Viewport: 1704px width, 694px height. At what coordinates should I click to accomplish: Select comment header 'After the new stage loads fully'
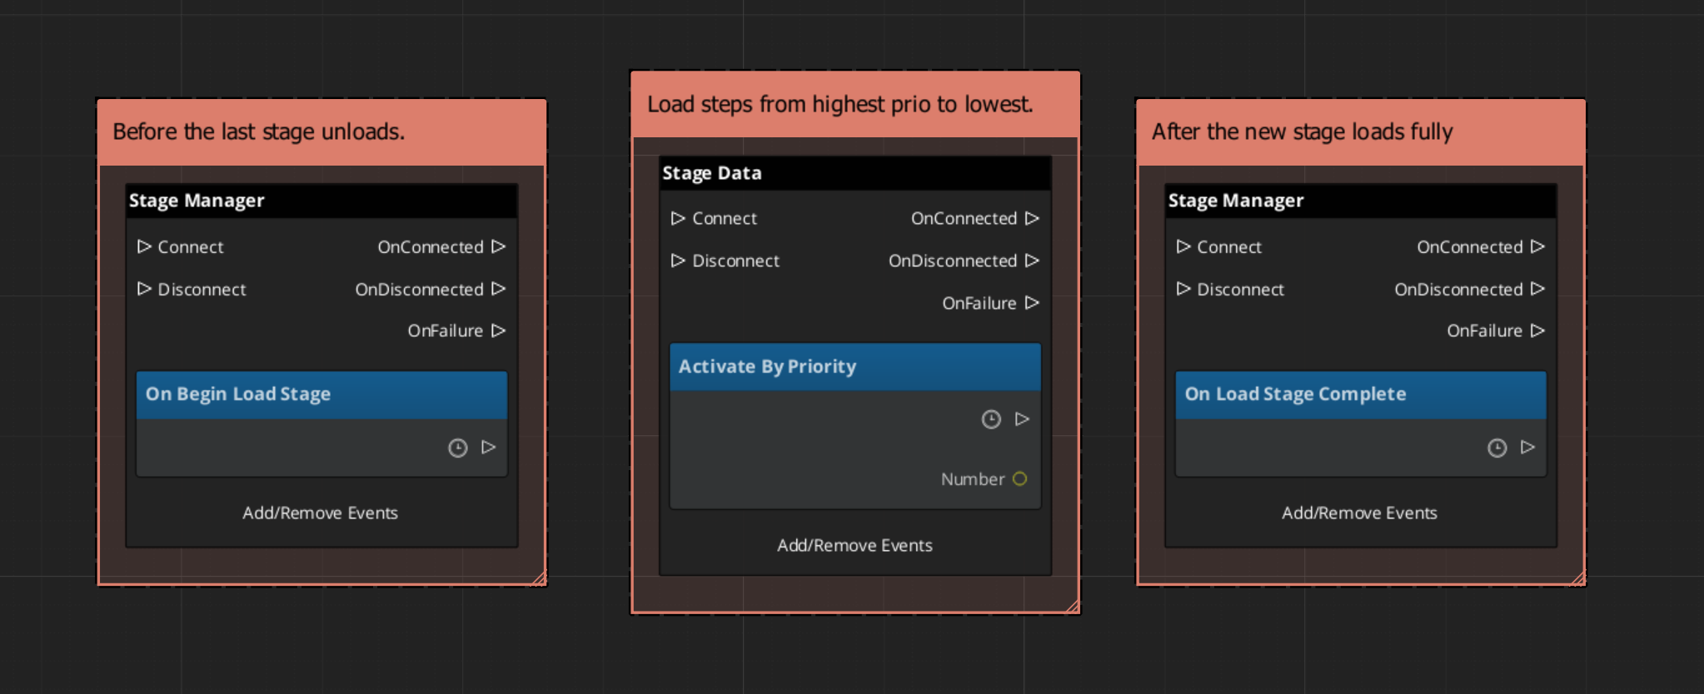coord(1360,132)
